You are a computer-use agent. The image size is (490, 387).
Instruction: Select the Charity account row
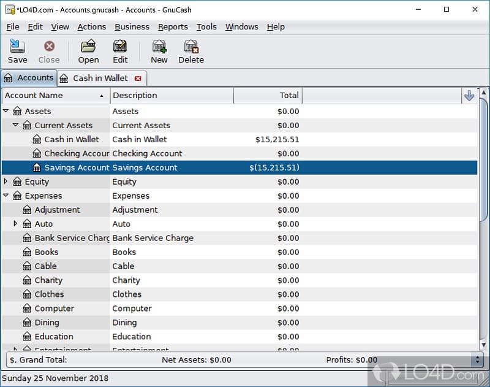click(48, 280)
